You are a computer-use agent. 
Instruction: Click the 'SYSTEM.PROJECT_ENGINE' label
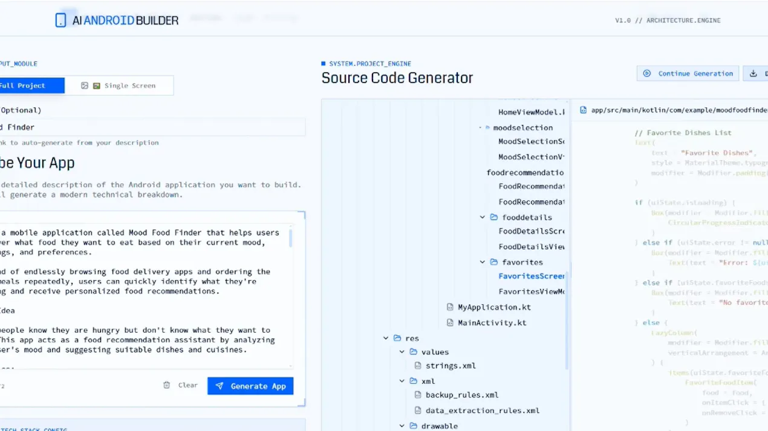point(370,63)
